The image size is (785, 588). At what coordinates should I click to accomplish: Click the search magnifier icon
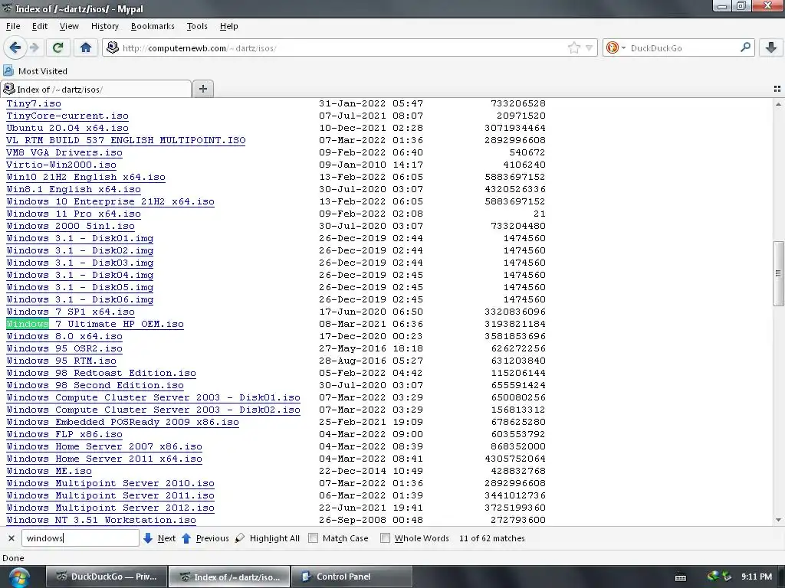point(745,47)
